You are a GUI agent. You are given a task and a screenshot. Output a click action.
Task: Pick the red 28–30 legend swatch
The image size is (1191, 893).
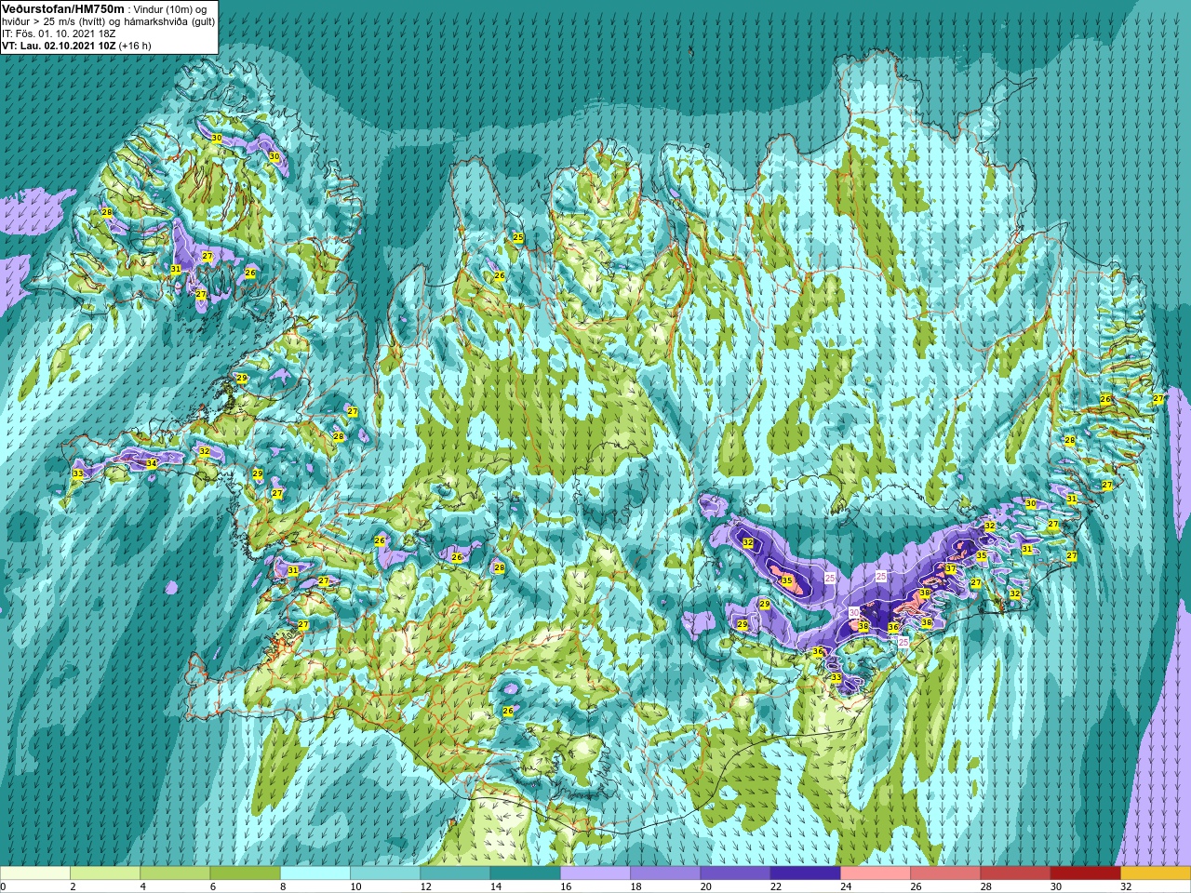pyautogui.click(x=1015, y=873)
